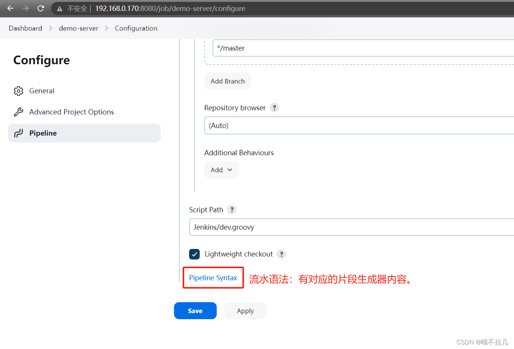Click the chevron after Dashboard breadcrumb
This screenshot has width=514, height=349.
click(x=51, y=28)
